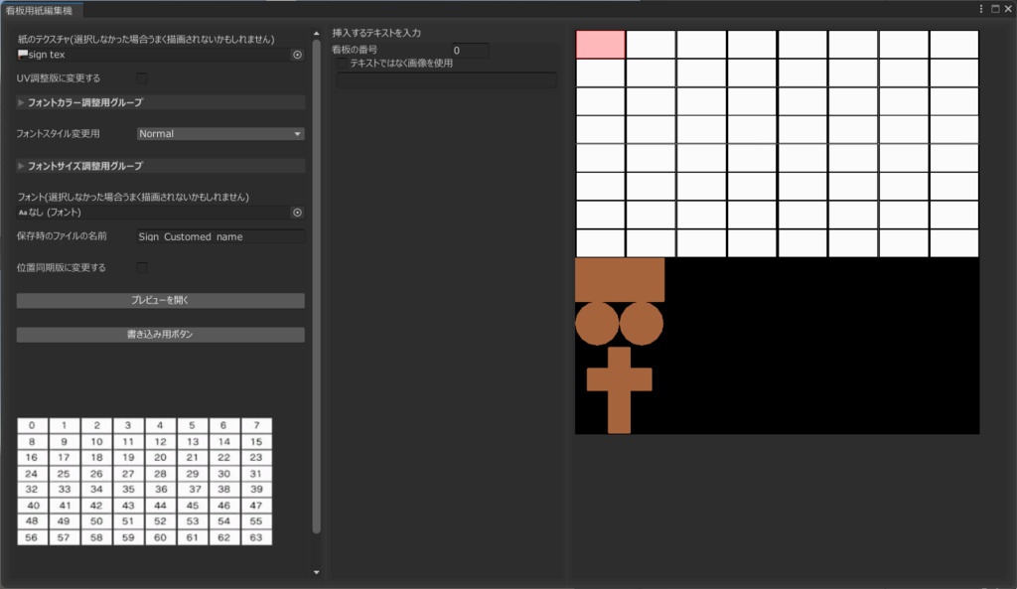Enable the 位置同期版に変更する checkbox
Screen dimensions: 1017x589
coord(141,268)
